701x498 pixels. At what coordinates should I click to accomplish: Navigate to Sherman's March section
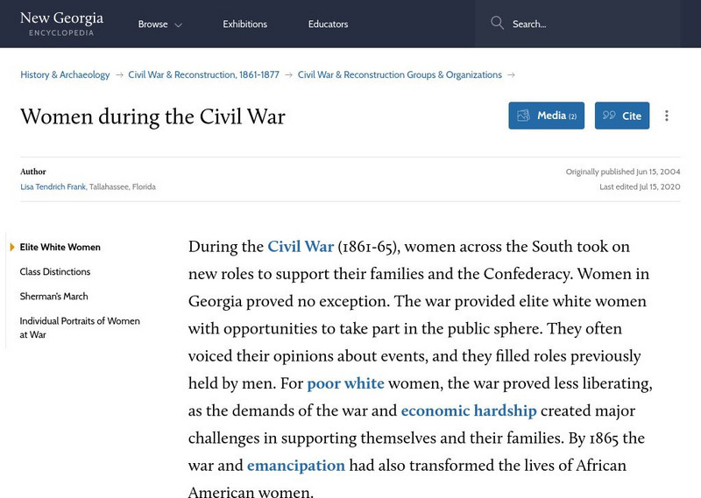tap(54, 297)
